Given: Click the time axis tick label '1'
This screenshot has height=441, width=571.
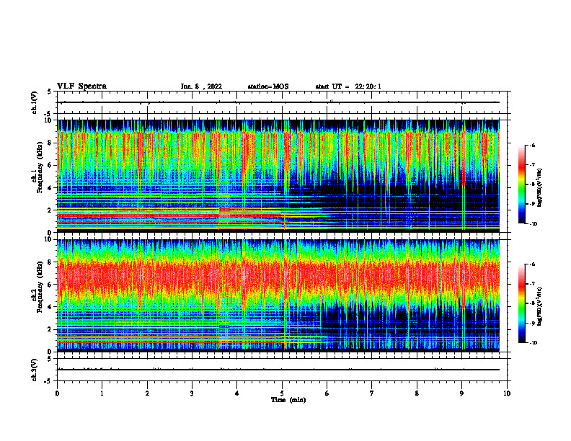Looking at the screenshot, I should pyautogui.click(x=102, y=393).
